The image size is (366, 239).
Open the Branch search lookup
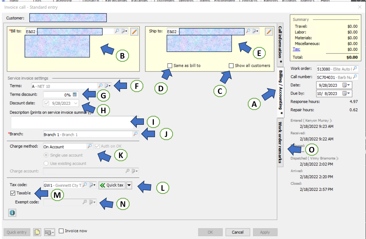pyautogui.click(x=136, y=134)
